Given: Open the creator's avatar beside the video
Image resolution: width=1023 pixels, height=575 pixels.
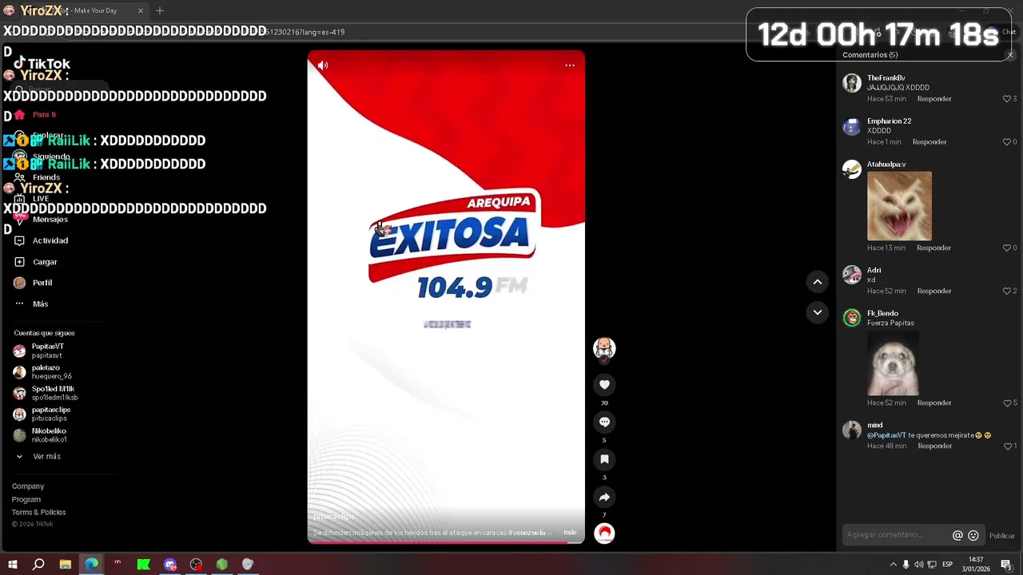Looking at the screenshot, I should (604, 348).
